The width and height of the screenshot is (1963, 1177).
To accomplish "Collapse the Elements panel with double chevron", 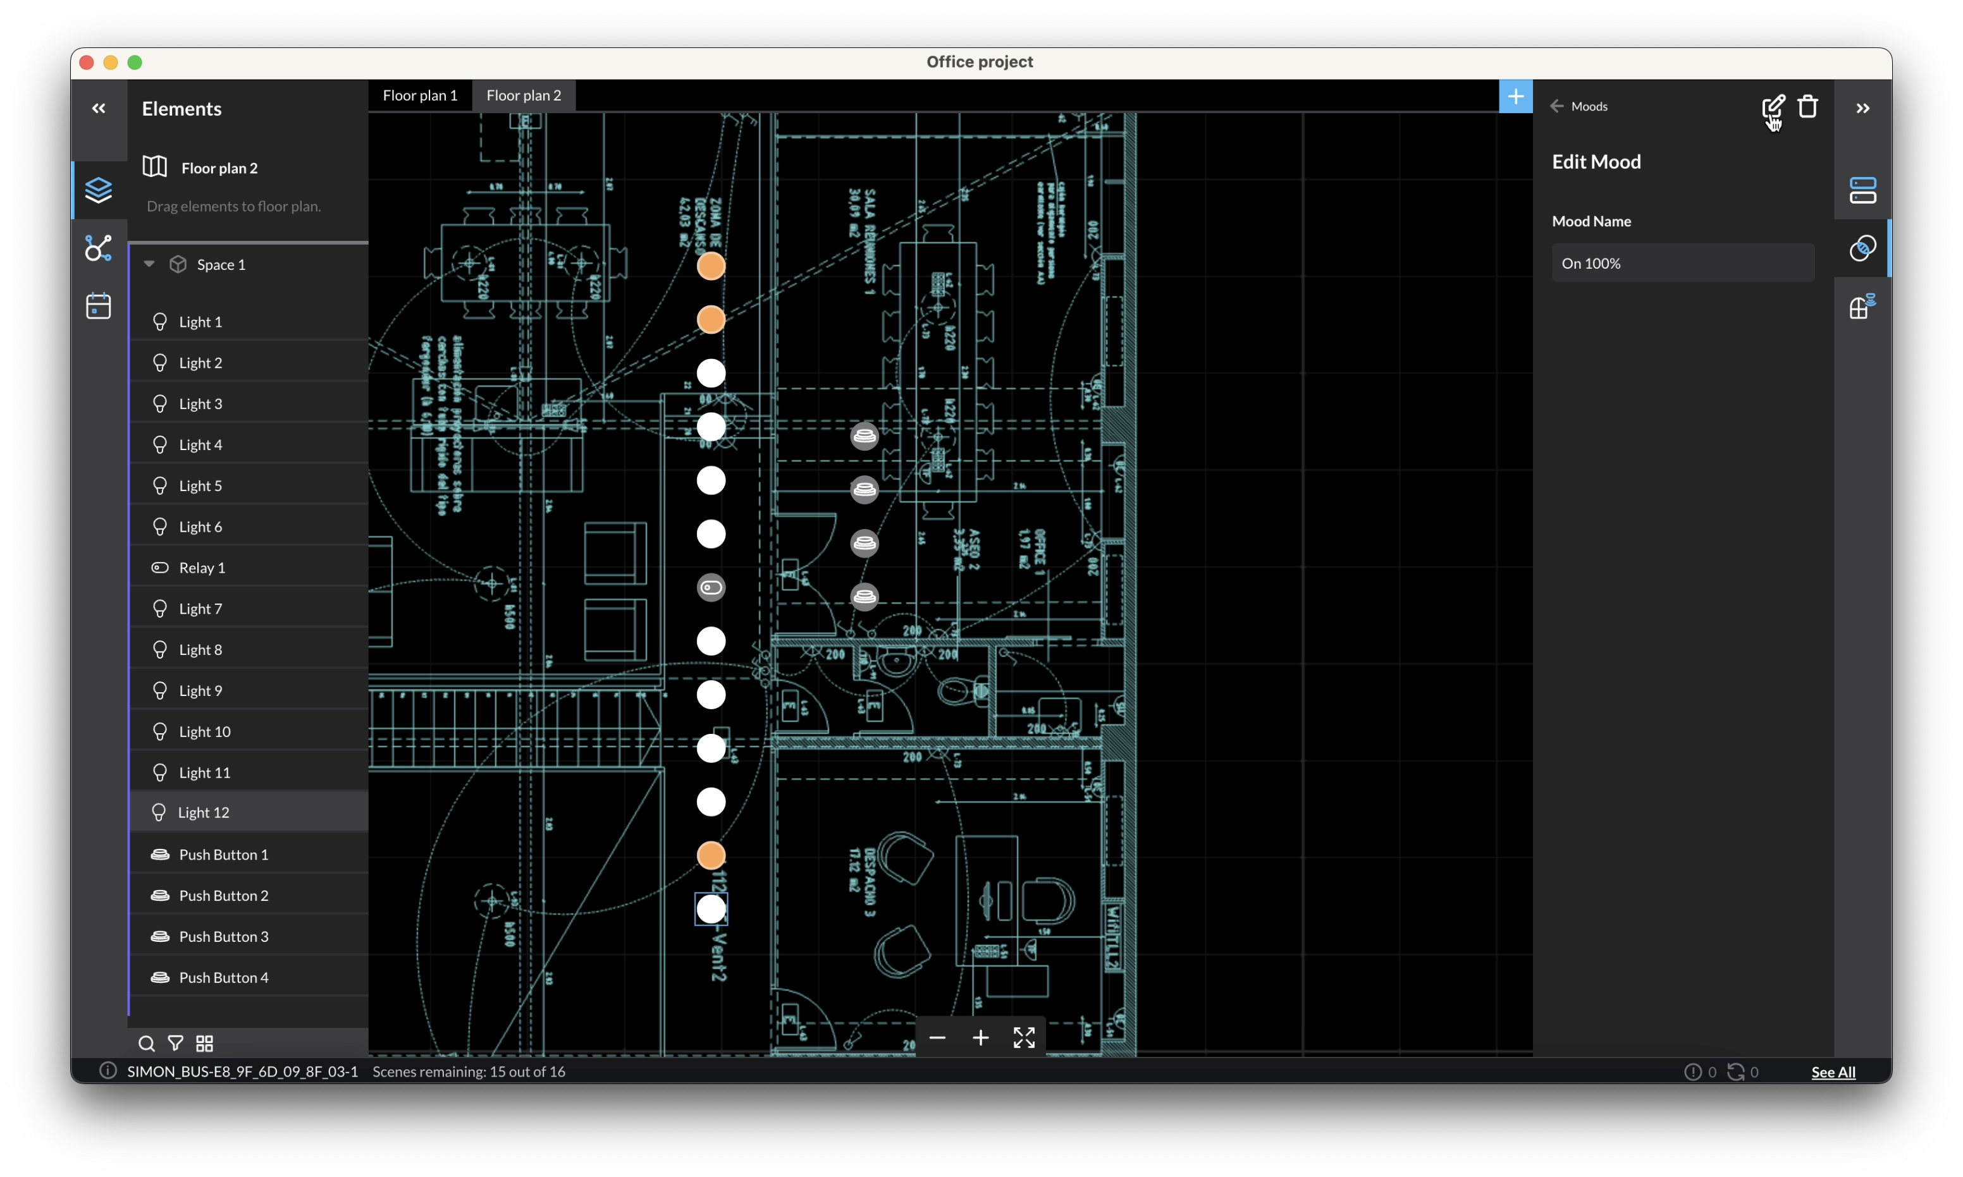I will tap(99, 108).
